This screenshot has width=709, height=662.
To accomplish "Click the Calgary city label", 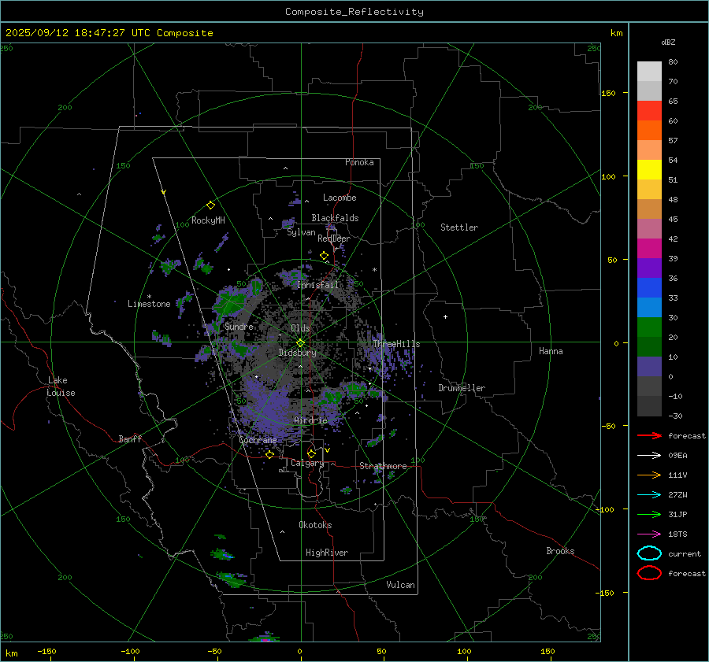I will [x=307, y=463].
